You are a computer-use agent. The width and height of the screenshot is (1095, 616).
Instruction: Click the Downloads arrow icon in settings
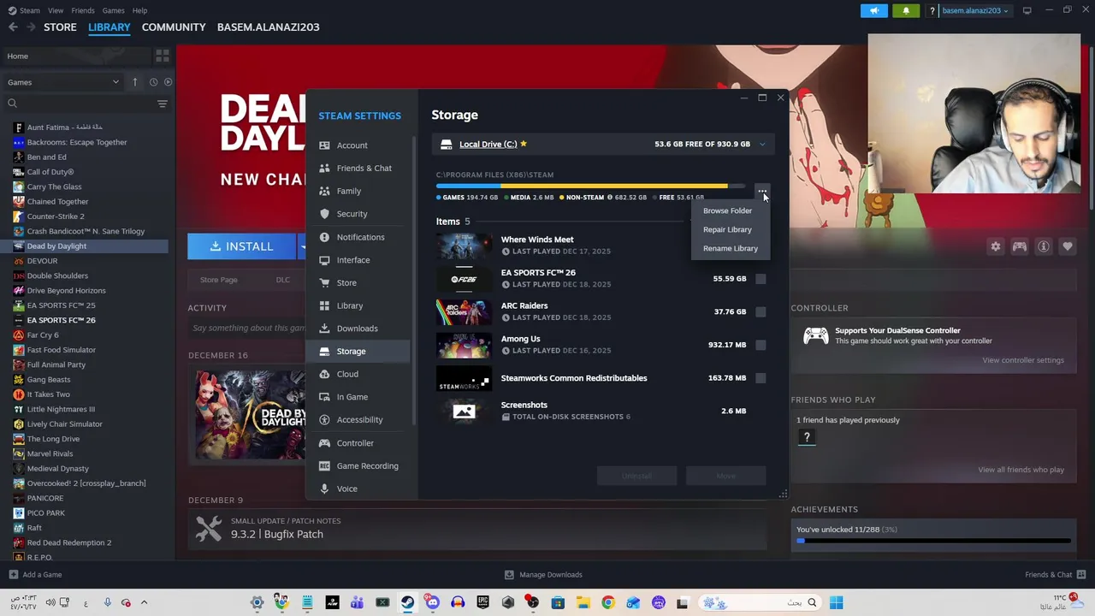(x=324, y=329)
